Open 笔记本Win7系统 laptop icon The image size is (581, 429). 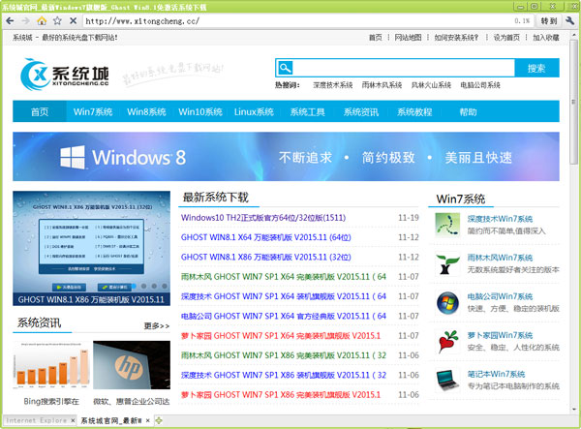tap(447, 380)
